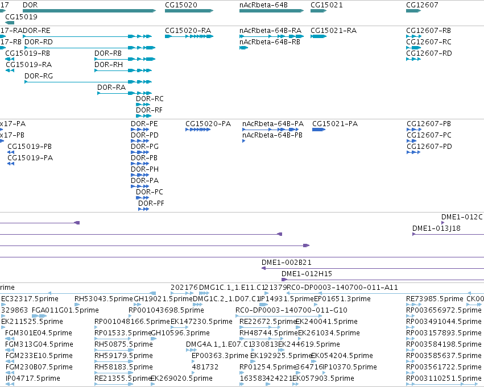Image resolution: width=484 pixels, height=387 pixels.
Task: Select the EP00363.3prime EST label
Action: click(220, 356)
